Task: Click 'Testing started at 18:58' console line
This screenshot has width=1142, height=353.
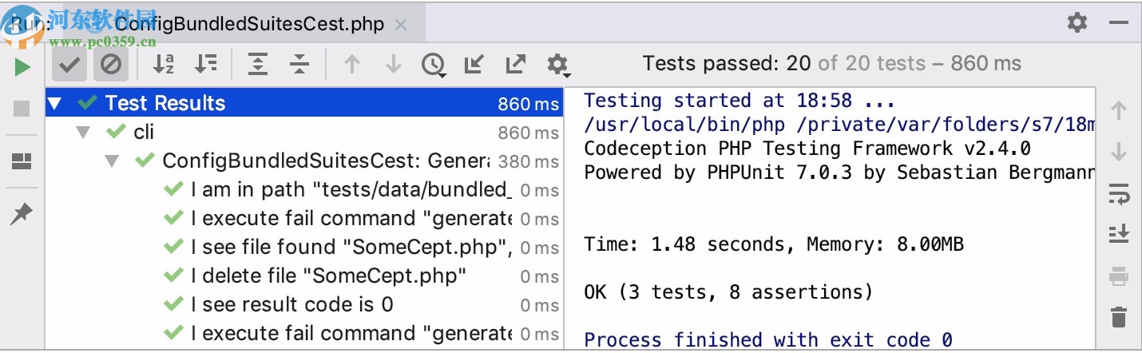Action: (740, 101)
